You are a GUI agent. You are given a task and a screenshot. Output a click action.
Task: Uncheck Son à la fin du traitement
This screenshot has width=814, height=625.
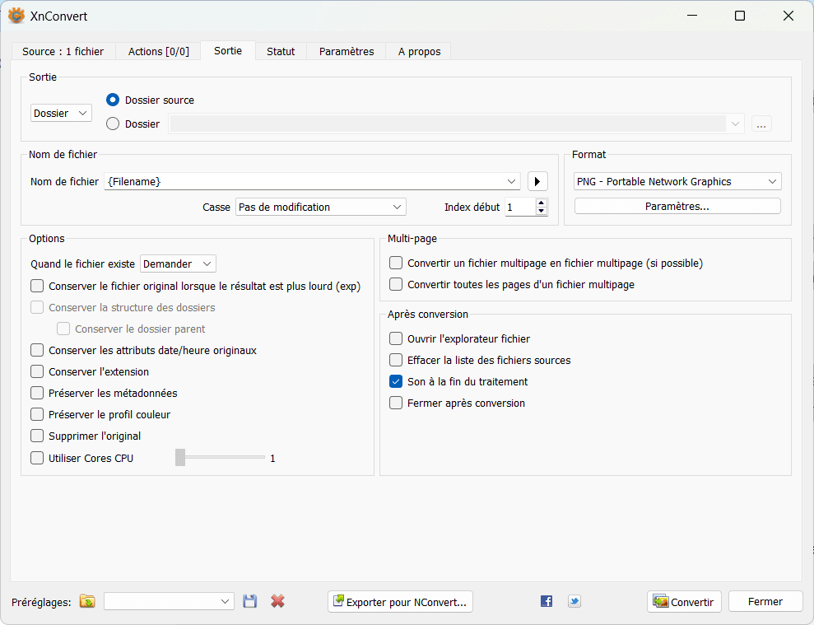pos(396,381)
